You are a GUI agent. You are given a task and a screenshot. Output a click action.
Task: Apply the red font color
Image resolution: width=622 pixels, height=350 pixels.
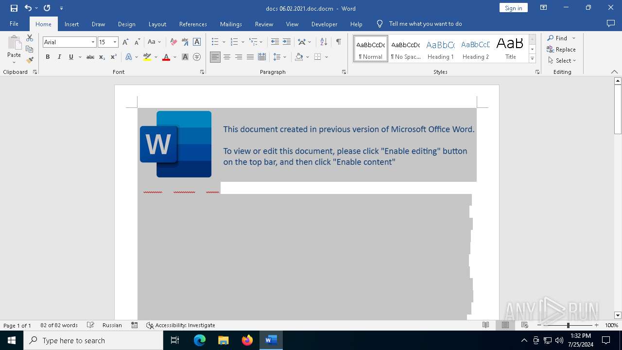tap(166, 57)
